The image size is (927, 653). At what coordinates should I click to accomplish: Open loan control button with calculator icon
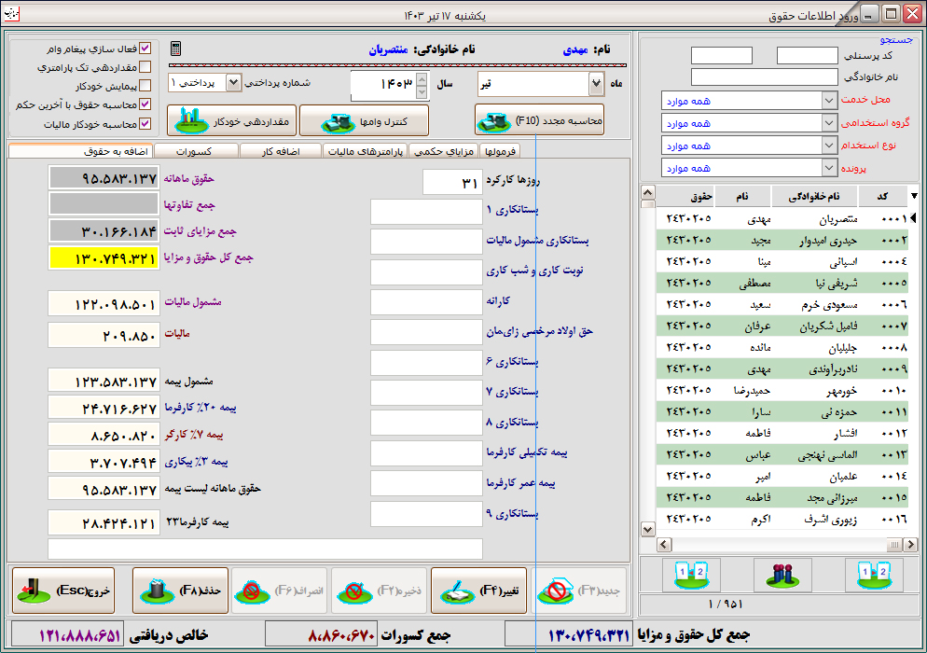(364, 120)
